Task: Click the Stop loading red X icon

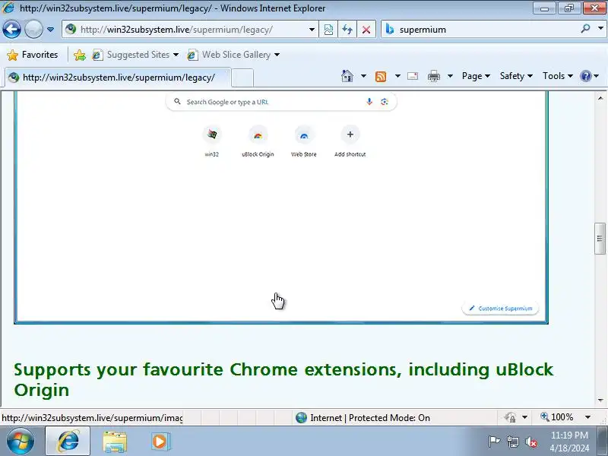Action: tap(366, 30)
